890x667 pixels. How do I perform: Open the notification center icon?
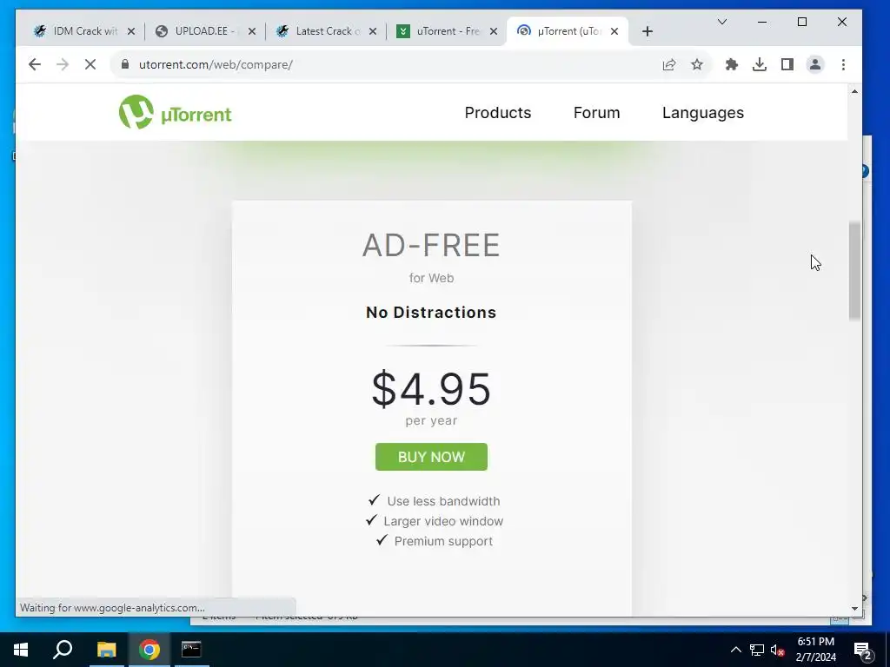[x=863, y=650]
